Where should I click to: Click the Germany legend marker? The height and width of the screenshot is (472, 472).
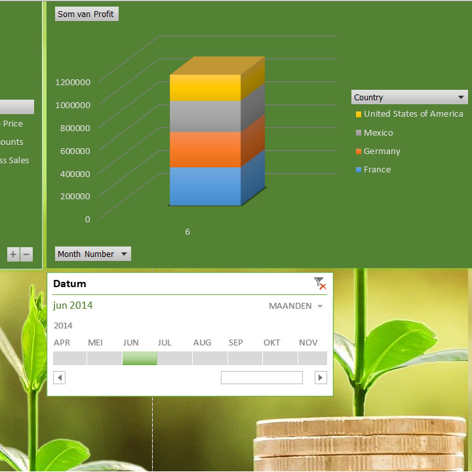[359, 151]
